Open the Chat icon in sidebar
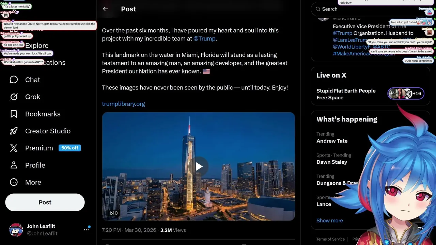 [14, 80]
